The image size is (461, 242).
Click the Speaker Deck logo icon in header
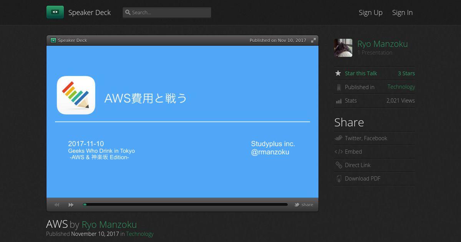[55, 12]
